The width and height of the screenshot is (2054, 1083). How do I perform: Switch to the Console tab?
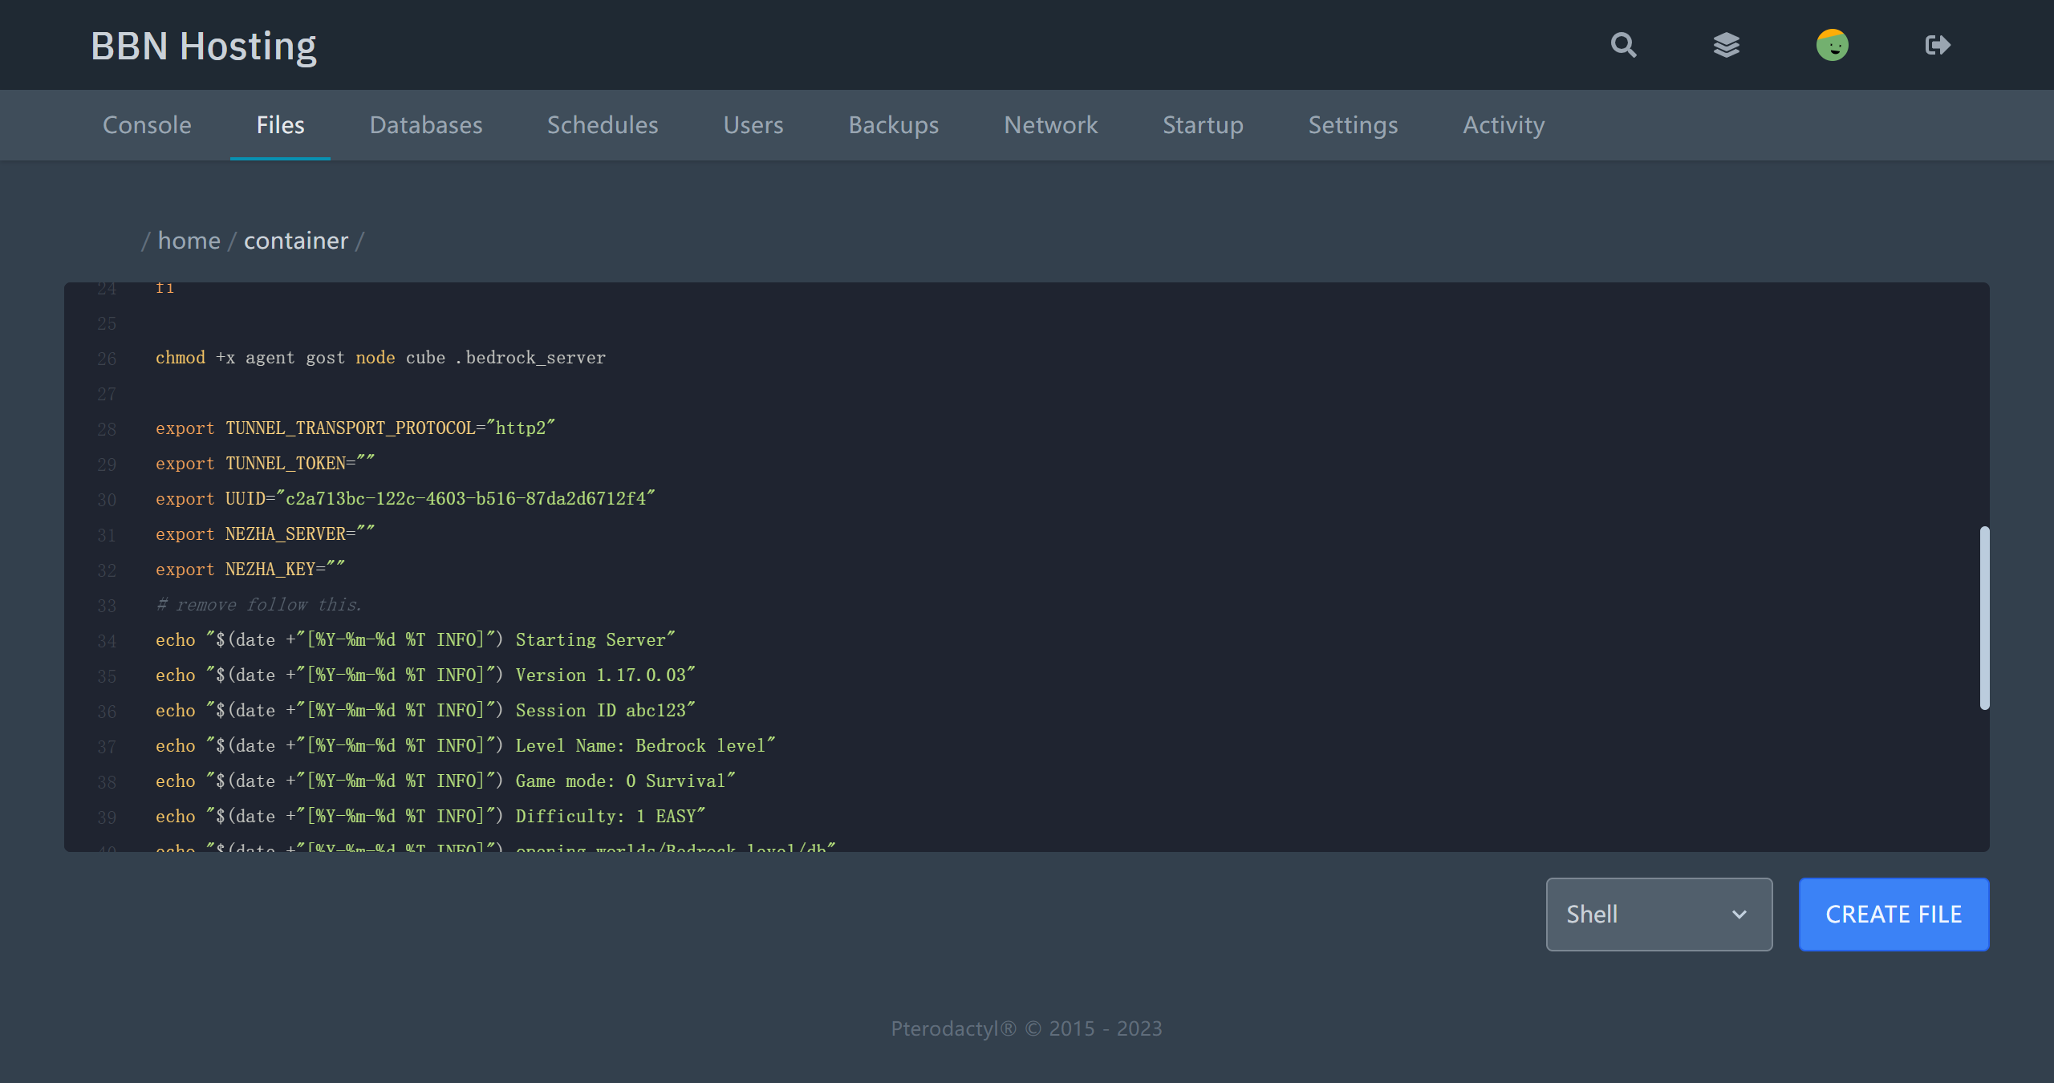(147, 125)
